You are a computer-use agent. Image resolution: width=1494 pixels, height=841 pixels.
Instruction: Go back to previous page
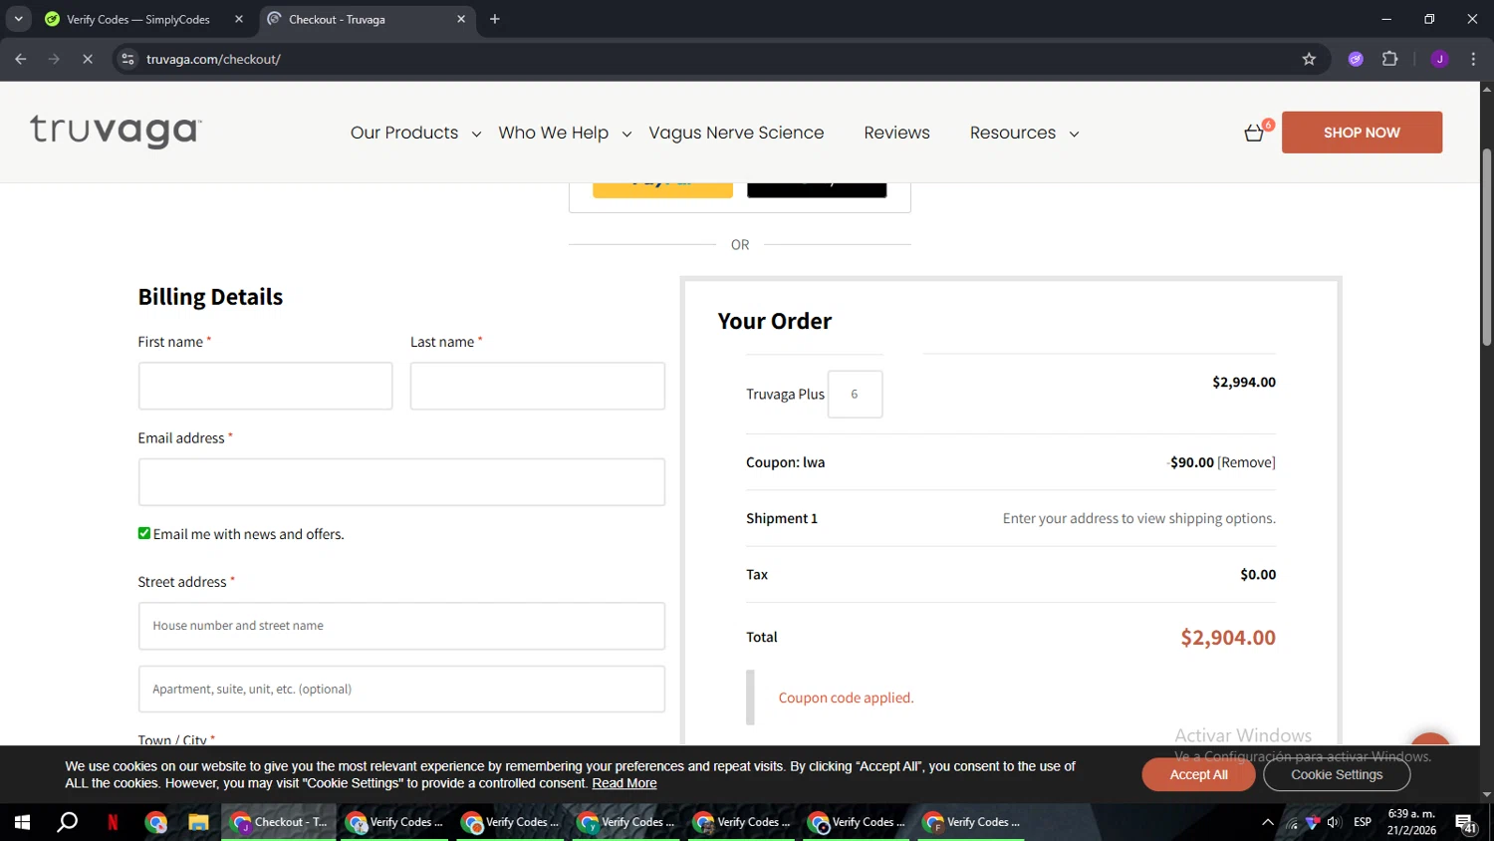21,59
